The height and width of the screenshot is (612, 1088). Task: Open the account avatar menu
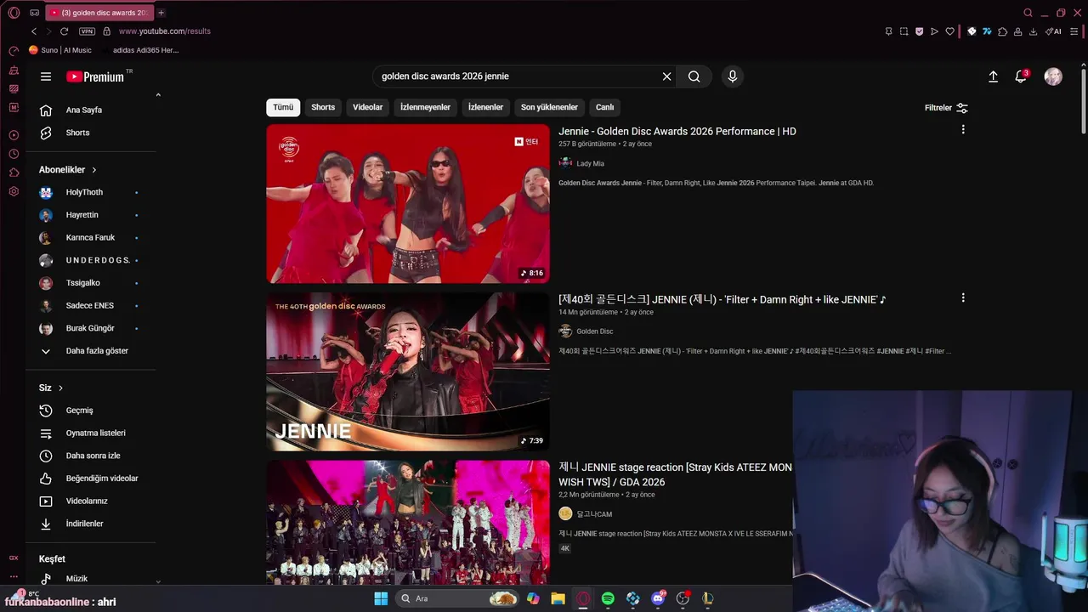coord(1053,76)
